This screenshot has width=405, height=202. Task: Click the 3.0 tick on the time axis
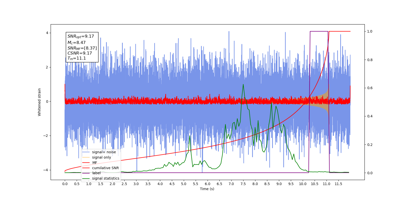pos(136,184)
